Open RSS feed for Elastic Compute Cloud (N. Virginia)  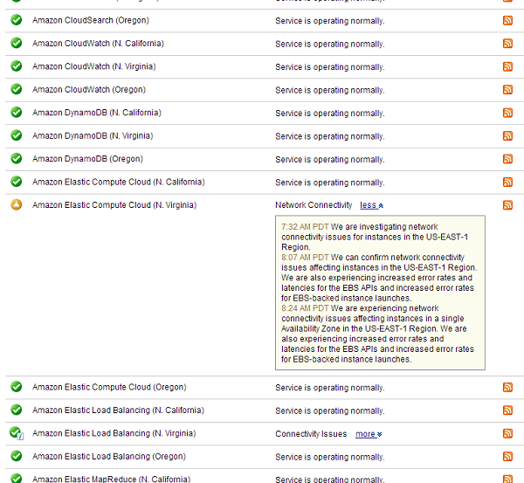tap(507, 205)
